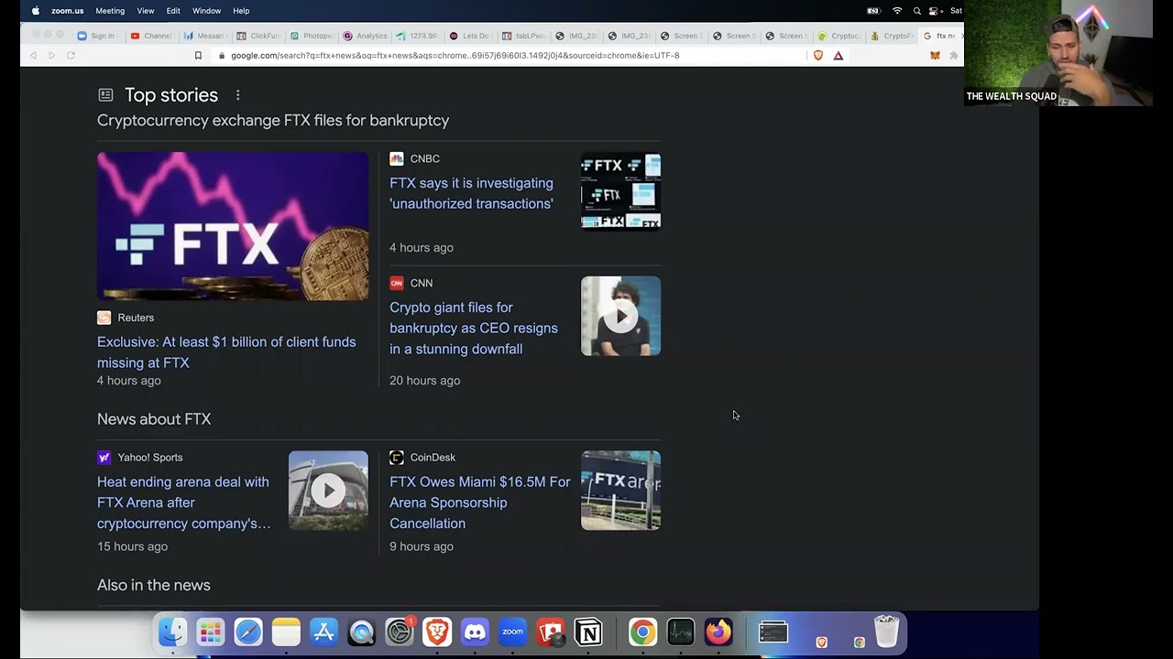Image resolution: width=1173 pixels, height=659 pixels.
Task: Click the Brave Rewards triangle icon
Action: coord(838,55)
